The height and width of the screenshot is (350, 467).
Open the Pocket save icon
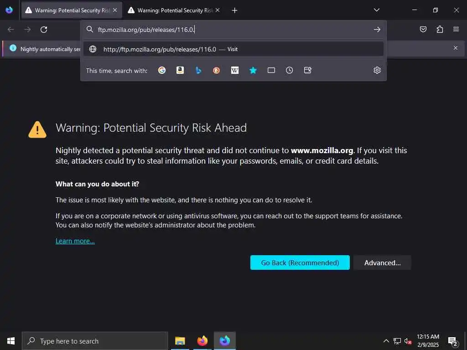coord(423,29)
